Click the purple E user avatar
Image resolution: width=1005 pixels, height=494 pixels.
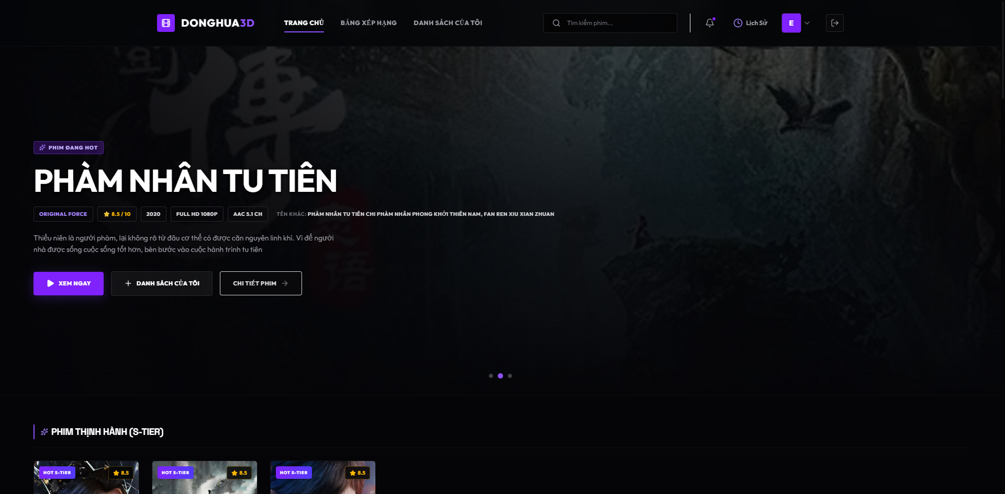(x=791, y=23)
